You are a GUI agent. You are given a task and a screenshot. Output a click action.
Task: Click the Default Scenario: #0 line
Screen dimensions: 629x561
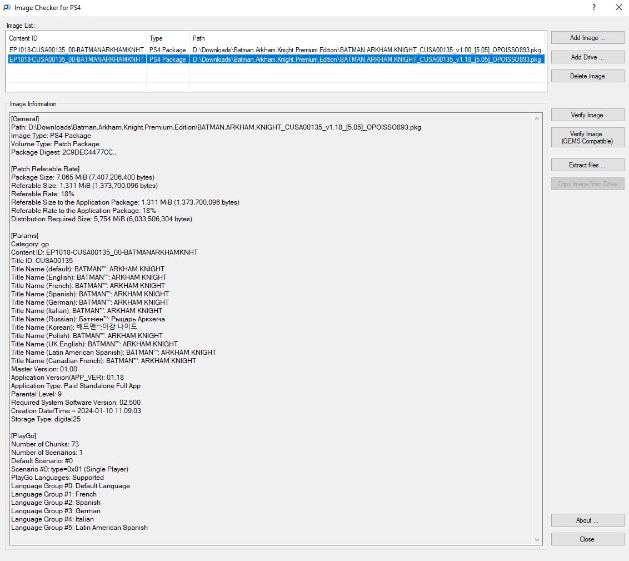(42, 461)
